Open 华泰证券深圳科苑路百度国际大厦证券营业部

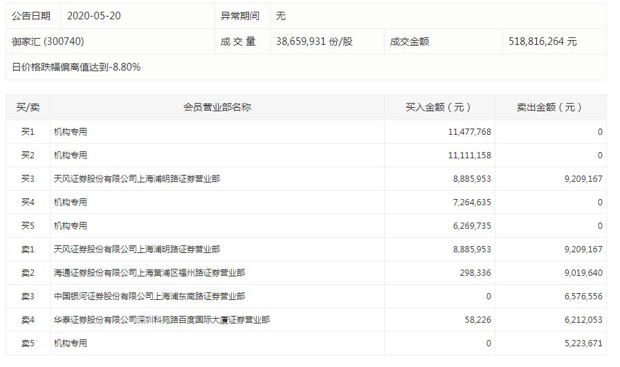click(x=161, y=319)
